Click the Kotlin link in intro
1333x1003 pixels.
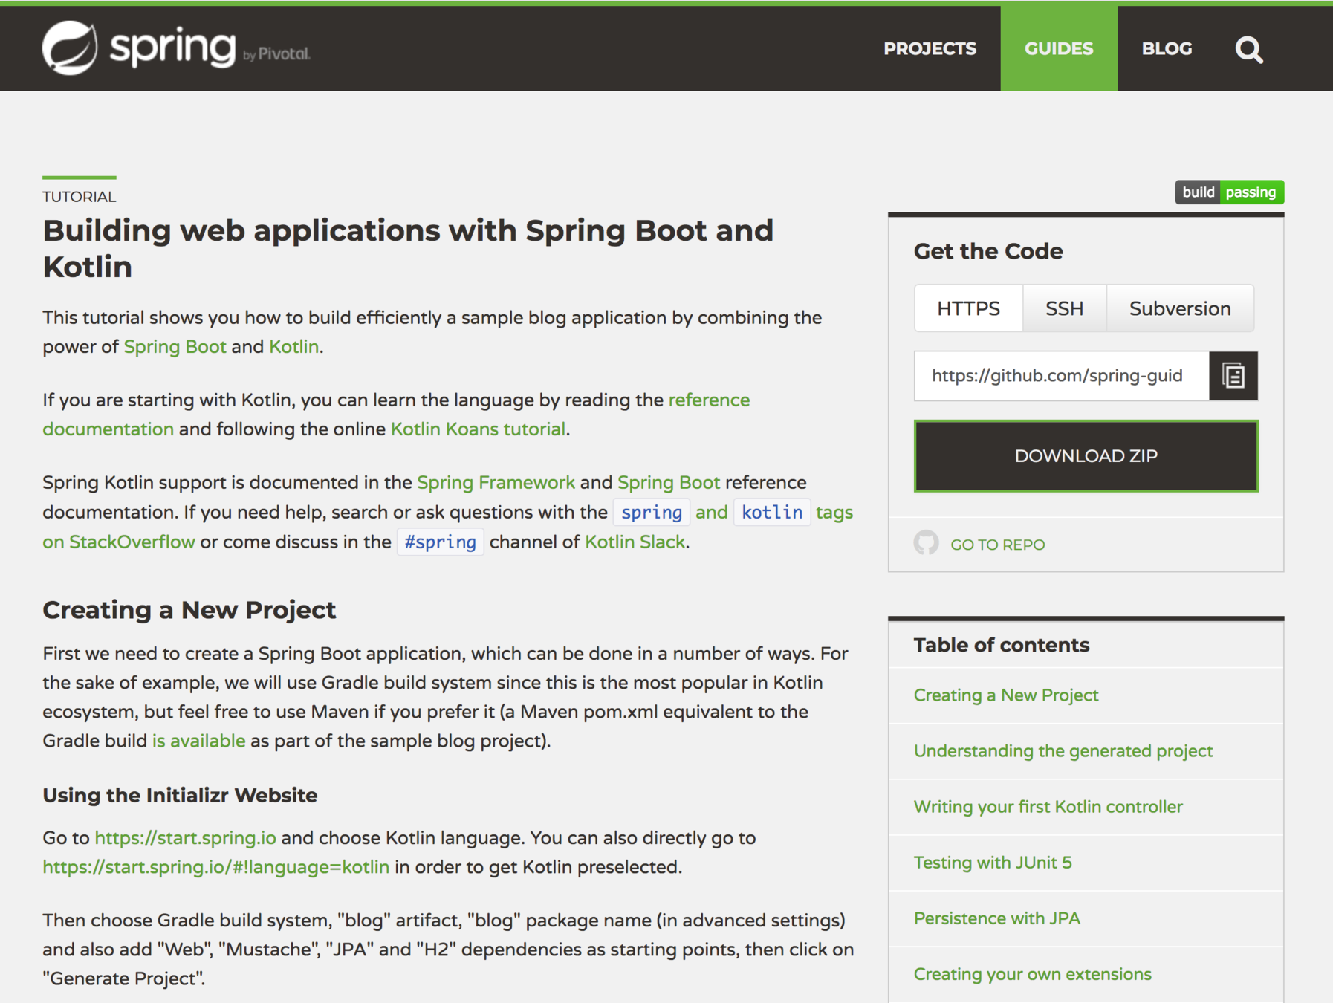[293, 347]
